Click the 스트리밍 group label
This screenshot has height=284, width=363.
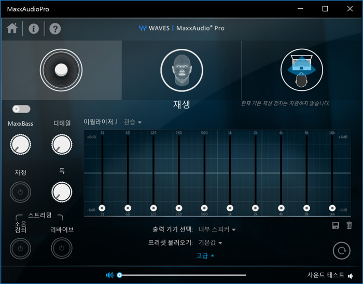click(39, 215)
